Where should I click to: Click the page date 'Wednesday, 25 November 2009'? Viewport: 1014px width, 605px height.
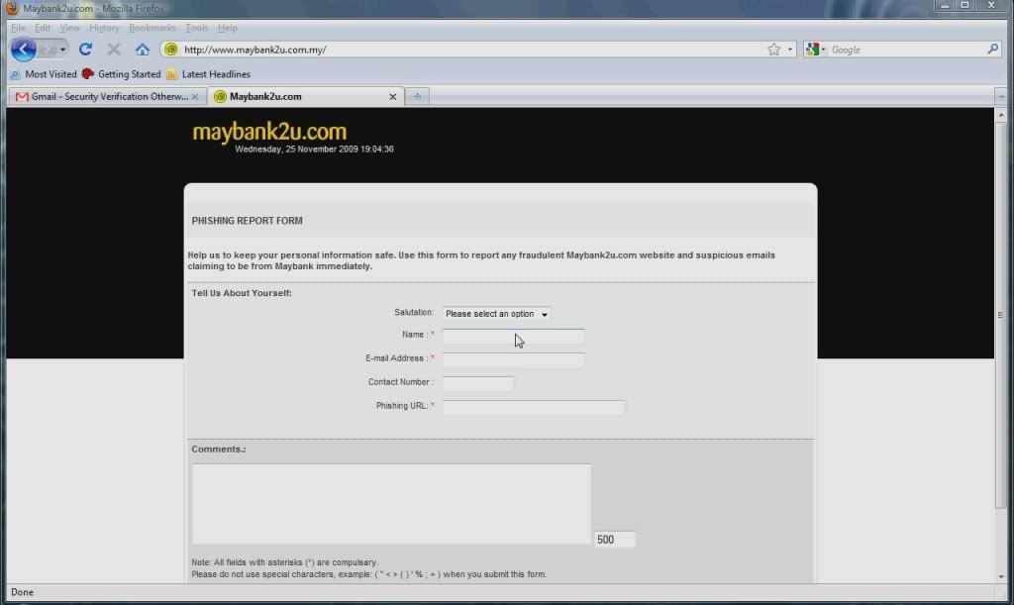[x=295, y=150]
